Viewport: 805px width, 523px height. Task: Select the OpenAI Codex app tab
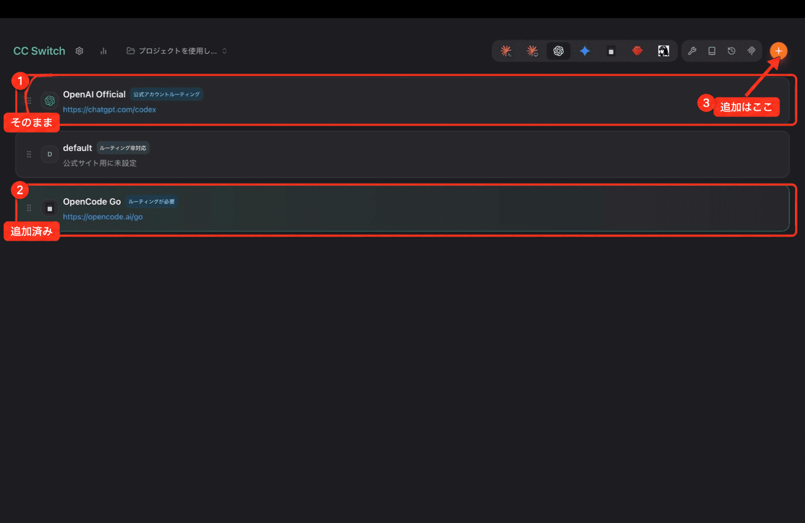coord(559,51)
